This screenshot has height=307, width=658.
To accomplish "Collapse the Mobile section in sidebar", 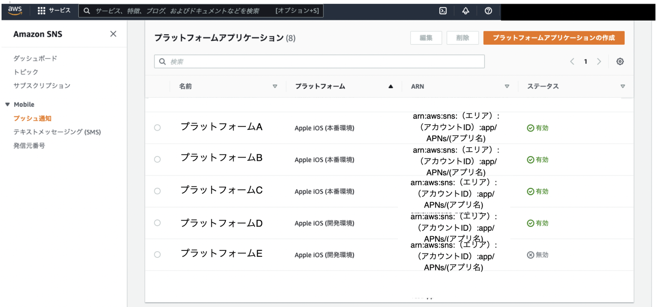I will 7,105.
